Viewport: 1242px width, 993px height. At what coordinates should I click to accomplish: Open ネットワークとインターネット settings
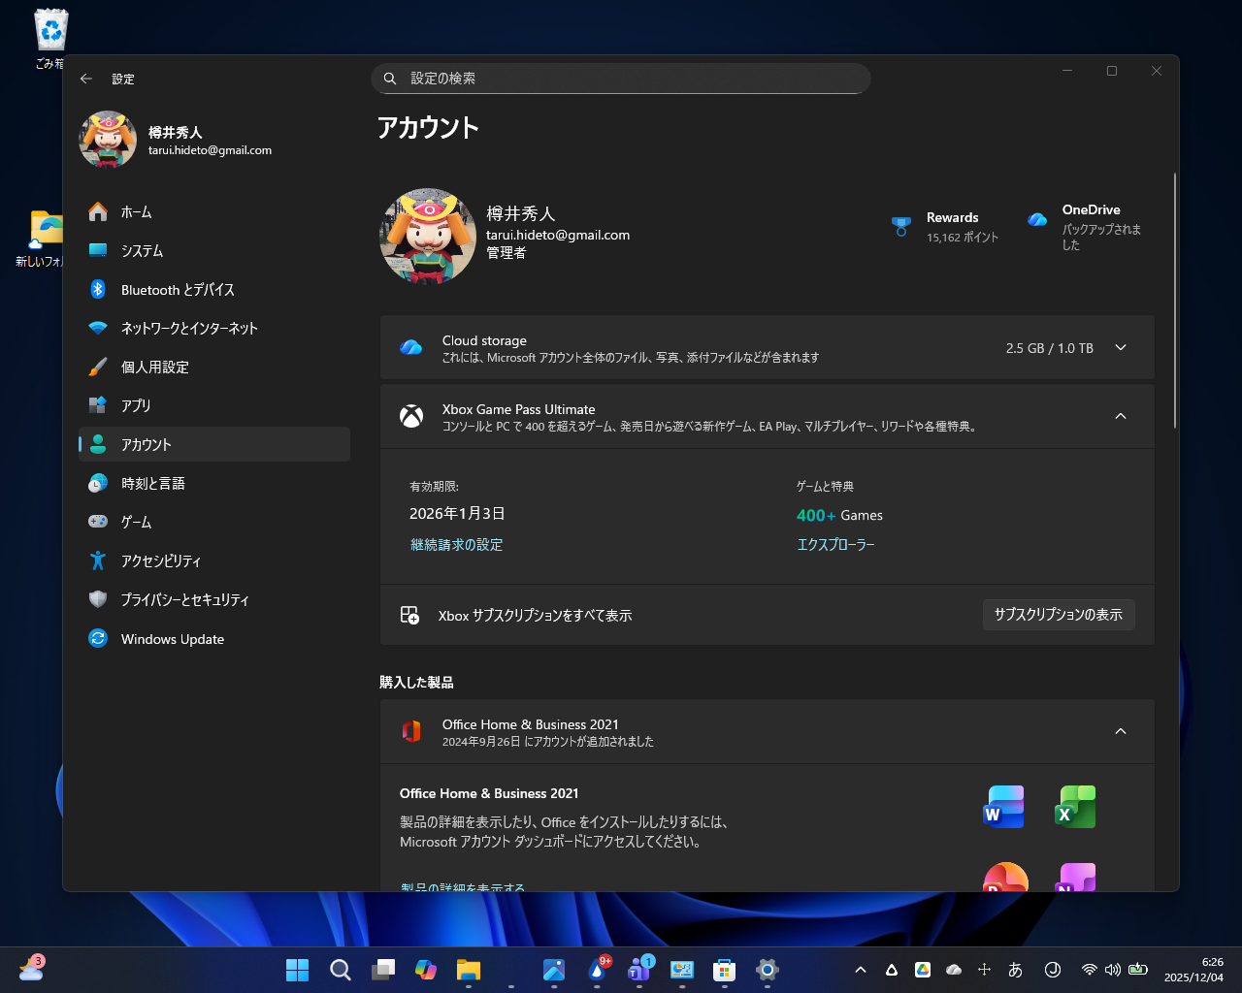coord(214,328)
